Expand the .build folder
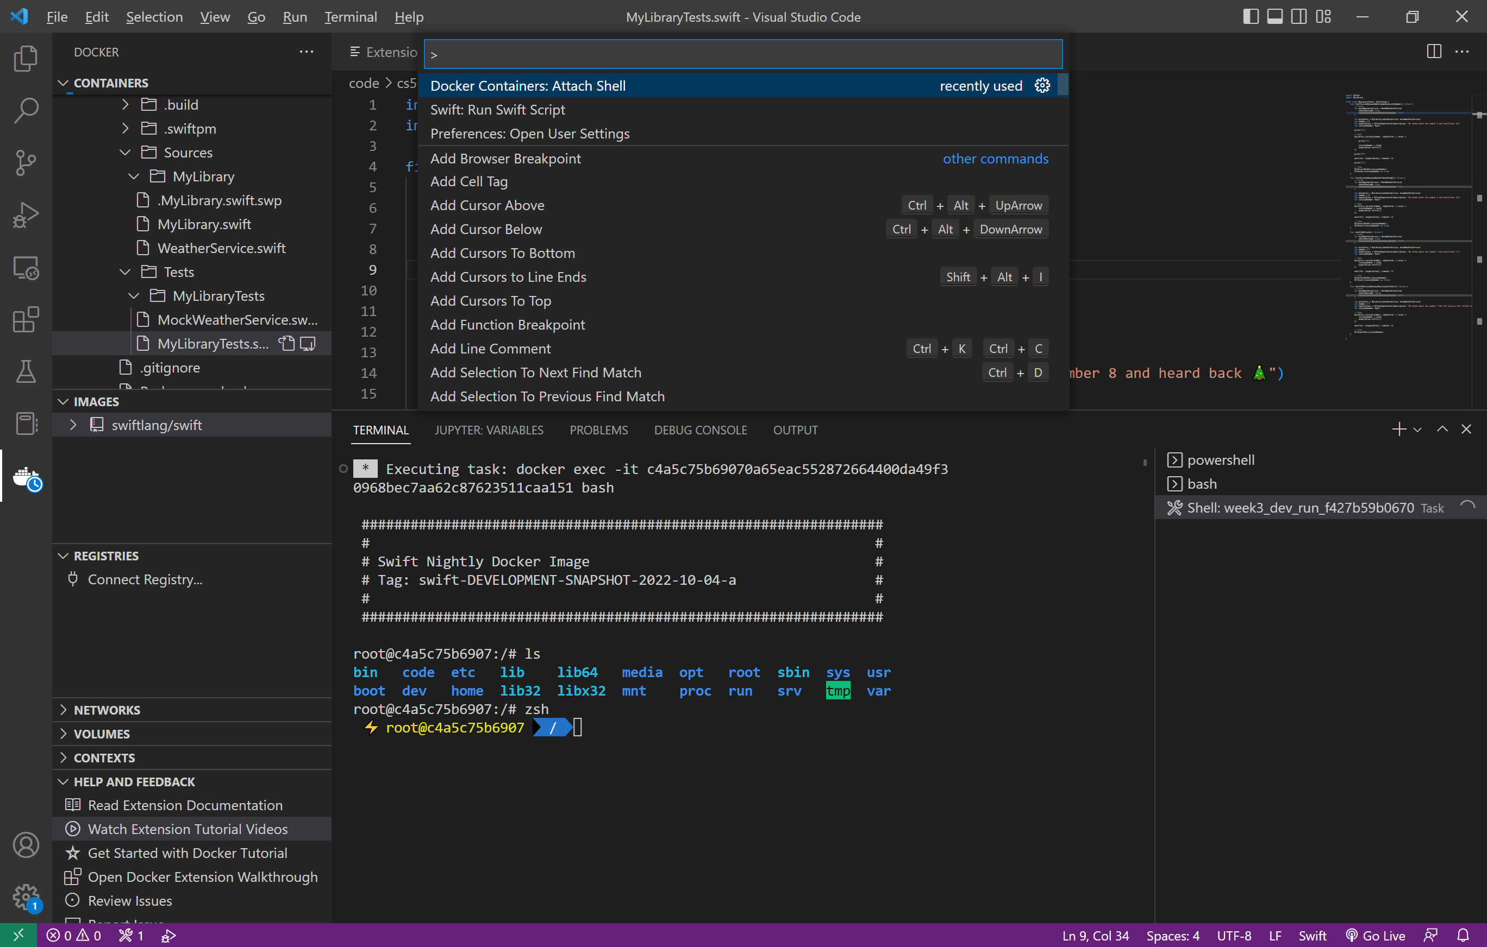The width and height of the screenshot is (1487, 947). [x=126, y=105]
